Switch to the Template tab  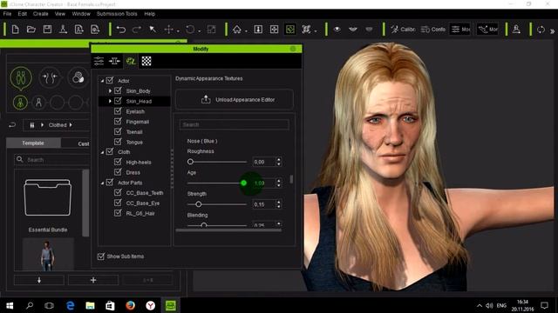[33, 143]
